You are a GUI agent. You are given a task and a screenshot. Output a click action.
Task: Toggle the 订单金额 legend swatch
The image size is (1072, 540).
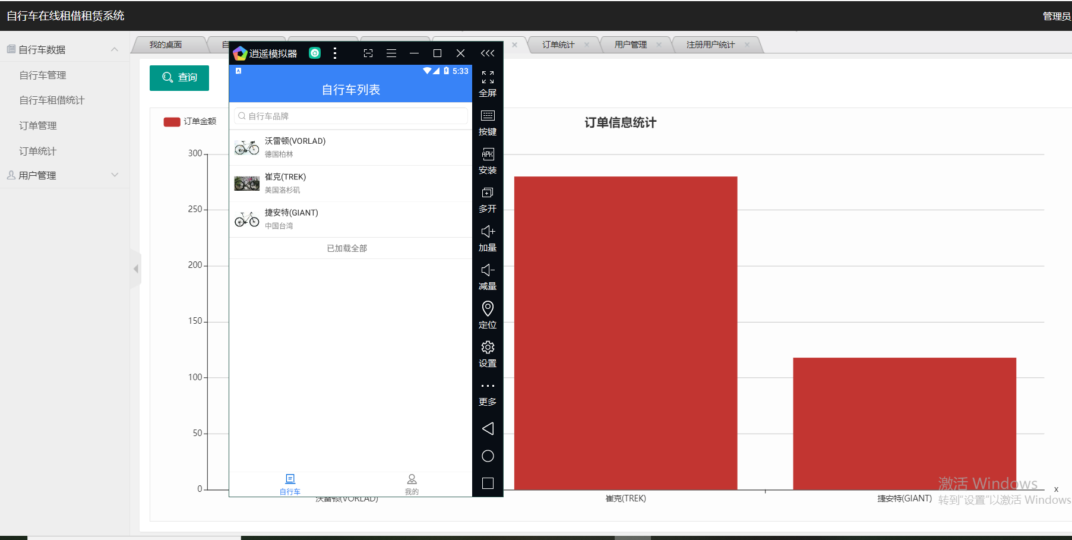[x=172, y=122]
